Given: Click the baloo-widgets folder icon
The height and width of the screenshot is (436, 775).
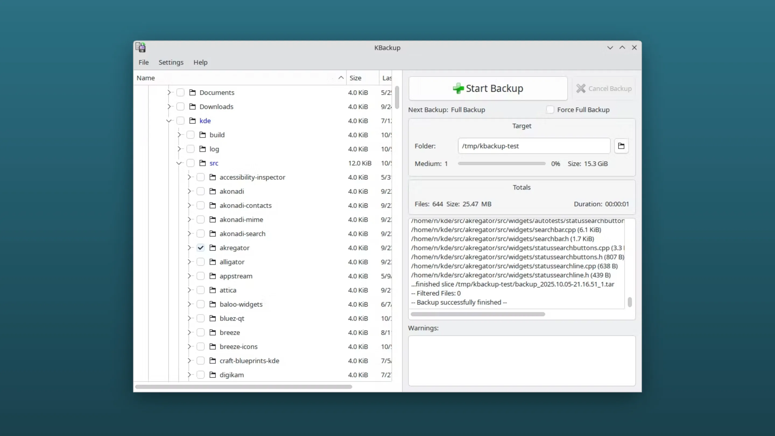Looking at the screenshot, I should (213, 304).
